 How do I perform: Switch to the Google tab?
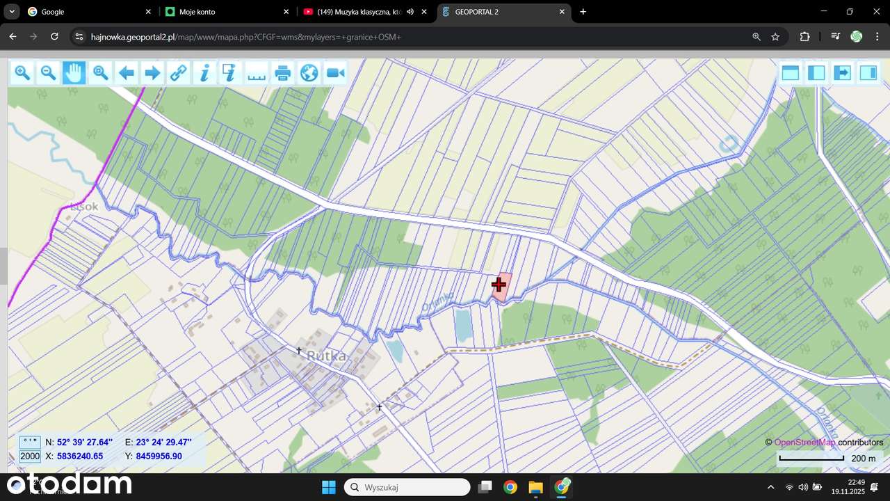[87, 12]
